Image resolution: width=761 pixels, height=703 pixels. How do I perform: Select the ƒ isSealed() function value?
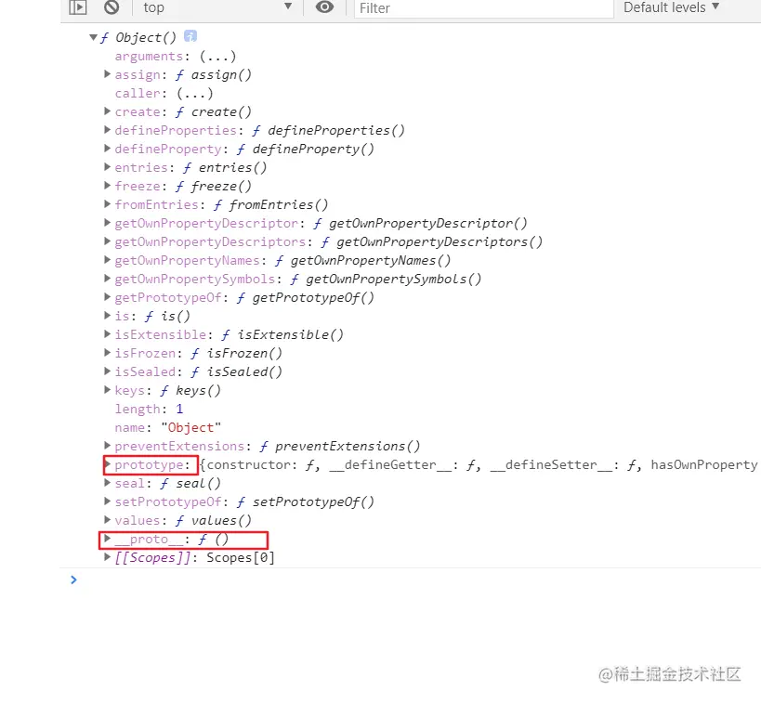[x=236, y=371]
